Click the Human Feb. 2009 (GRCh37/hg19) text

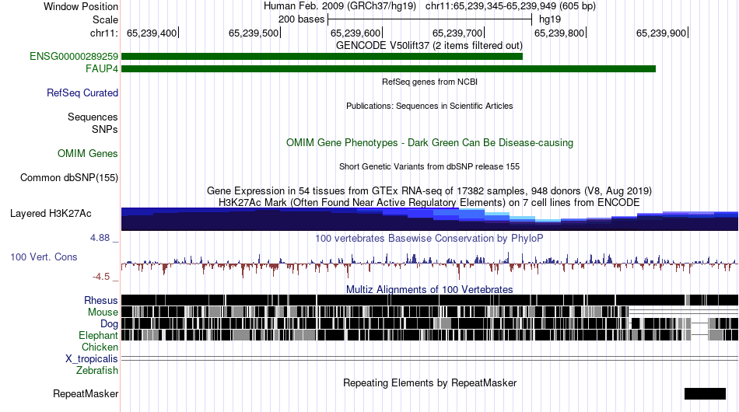340,6
